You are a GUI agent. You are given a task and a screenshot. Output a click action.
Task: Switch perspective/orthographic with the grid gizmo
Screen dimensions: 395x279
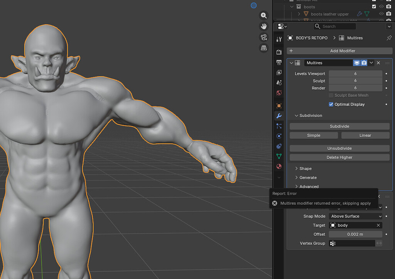pos(264,48)
